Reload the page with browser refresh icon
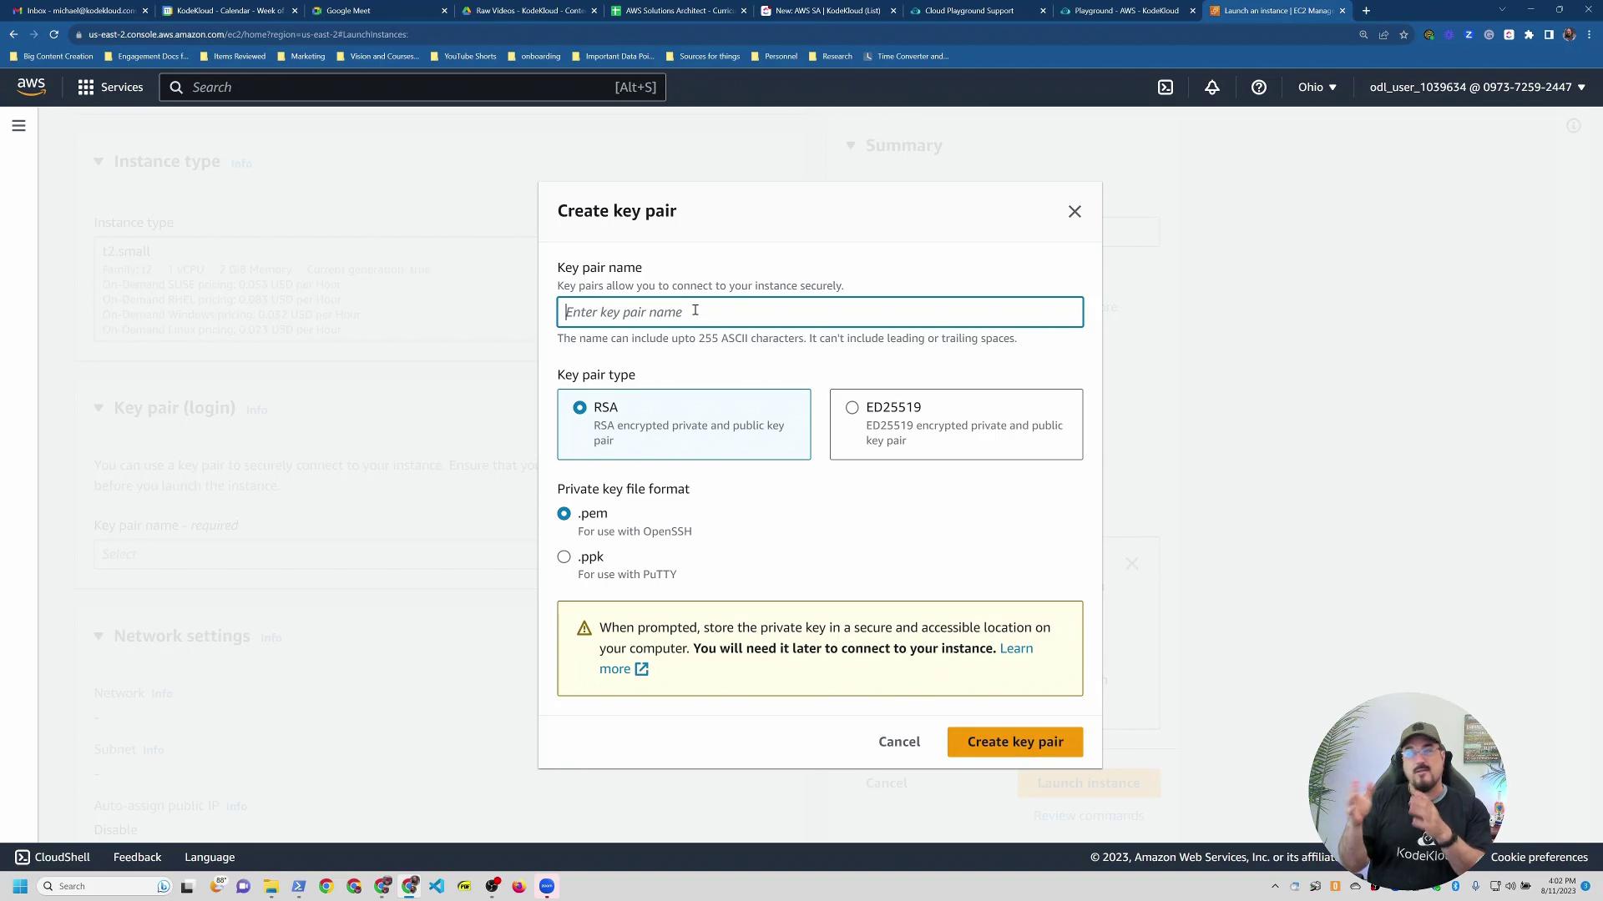1603x901 pixels. tap(53, 34)
